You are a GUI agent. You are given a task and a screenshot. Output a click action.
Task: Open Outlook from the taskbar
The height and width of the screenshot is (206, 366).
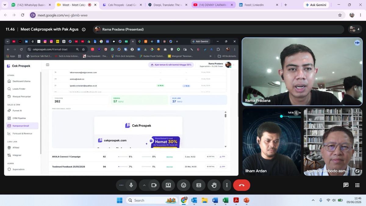coord(194,201)
